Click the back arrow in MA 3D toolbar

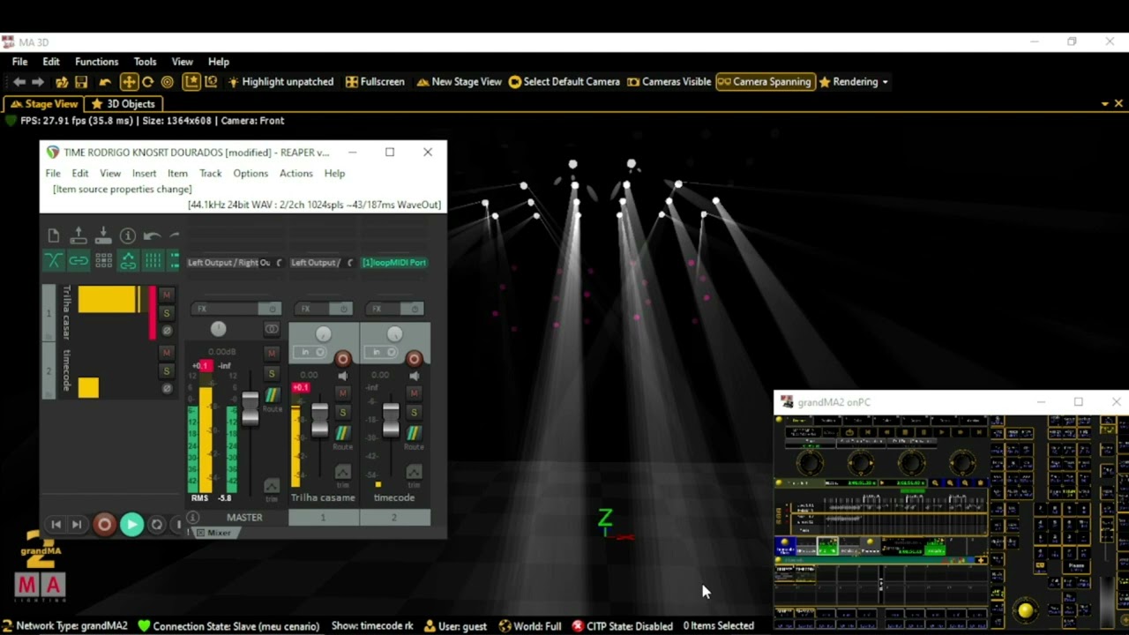click(x=19, y=82)
